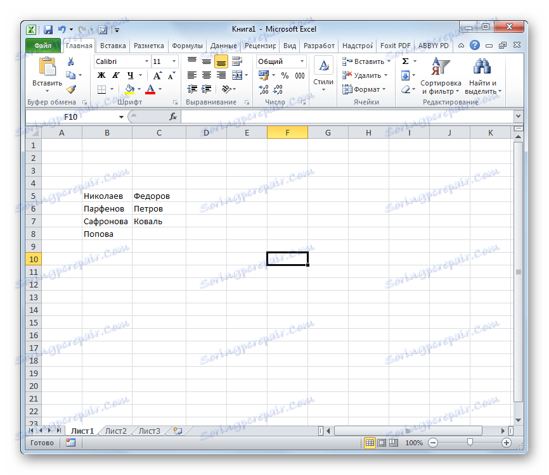Click the blue Help question mark icon
Viewport: 549px width, 475px height.
[475, 45]
